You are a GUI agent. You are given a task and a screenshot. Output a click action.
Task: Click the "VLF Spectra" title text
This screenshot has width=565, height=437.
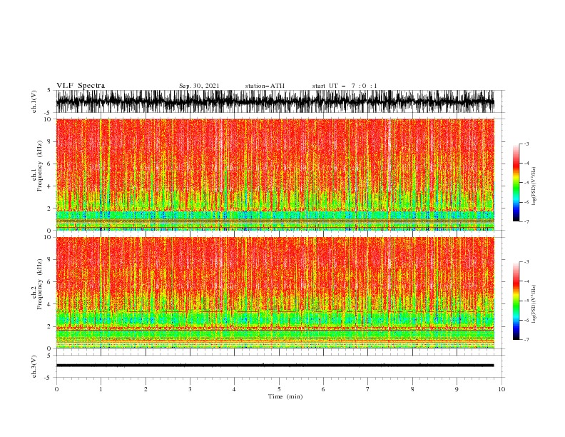point(81,86)
